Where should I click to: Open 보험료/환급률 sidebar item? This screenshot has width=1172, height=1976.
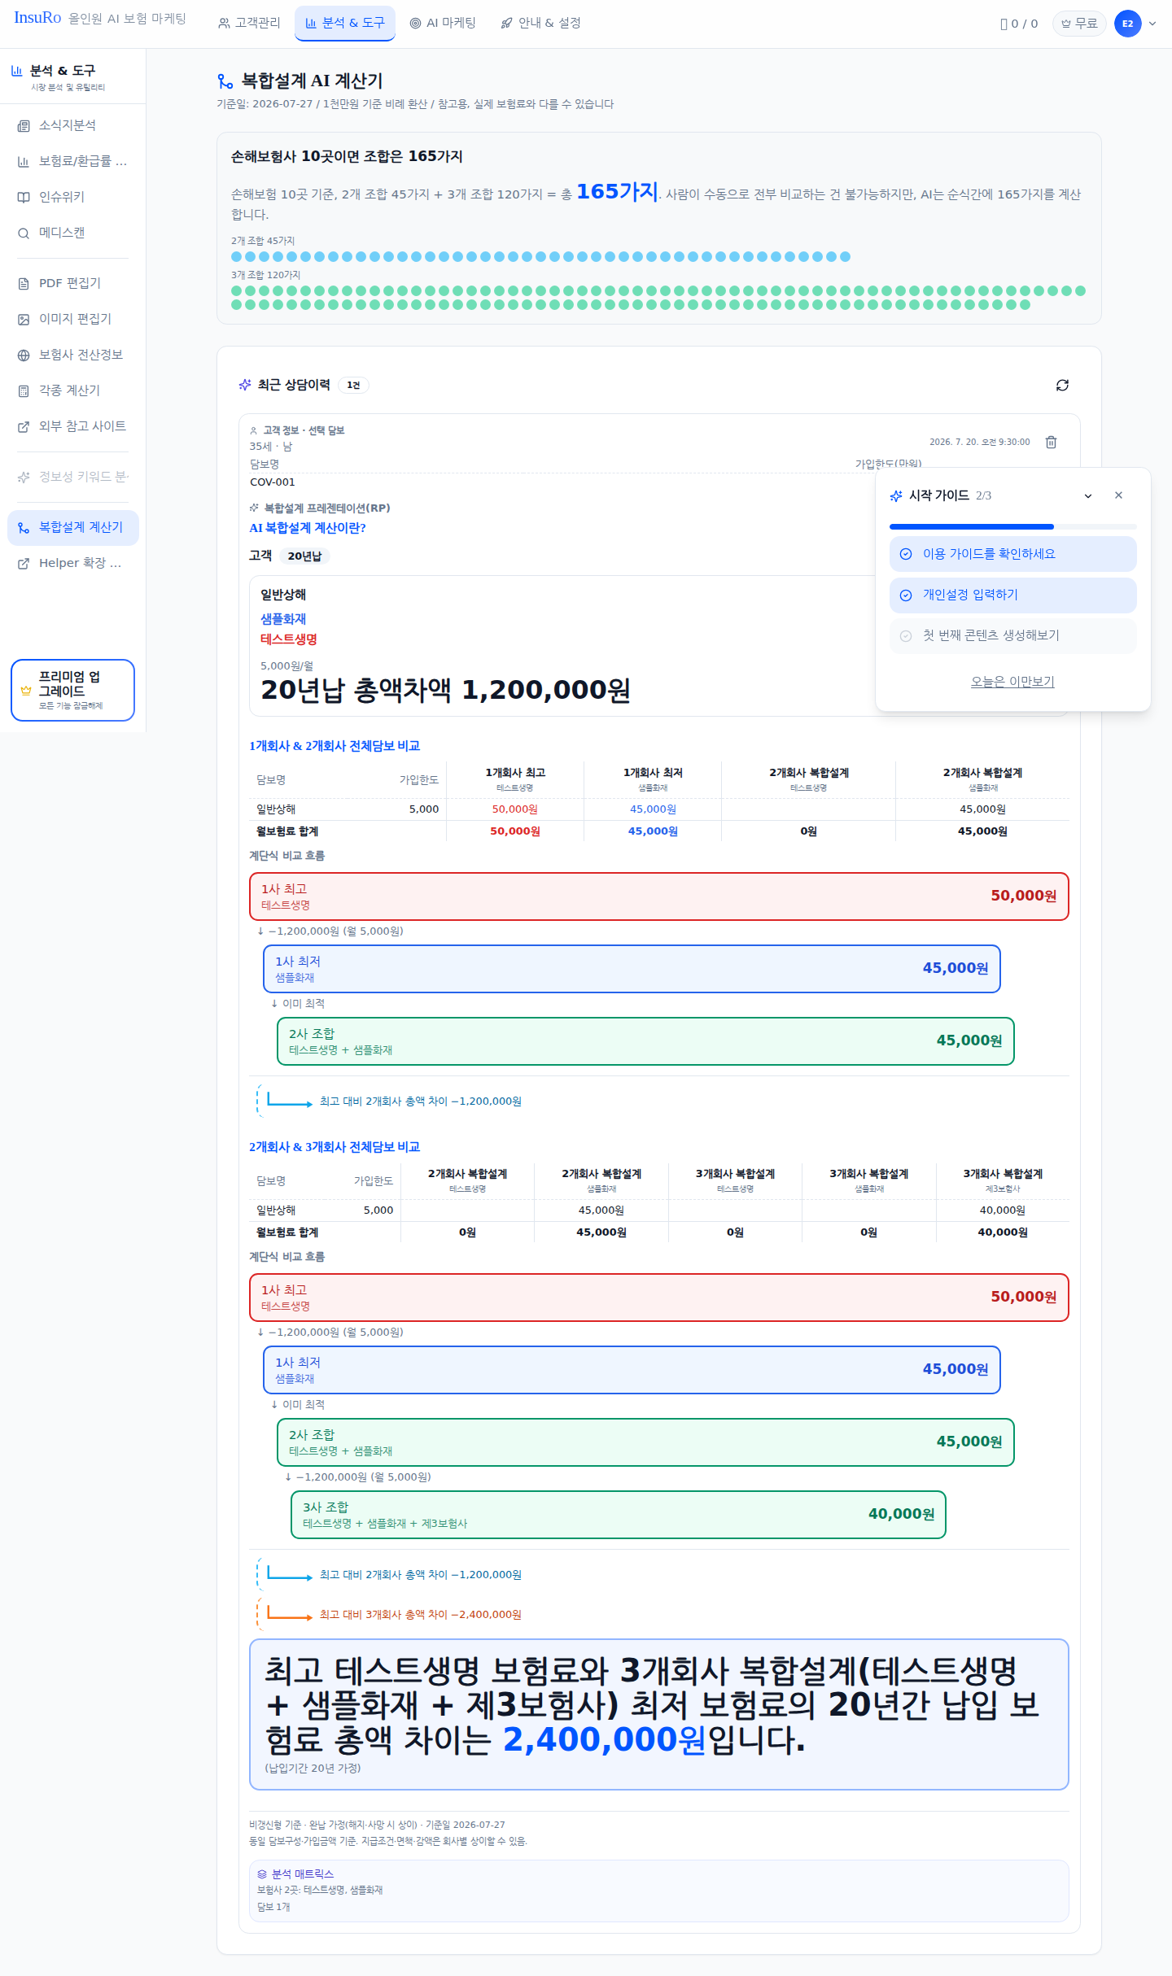72,161
